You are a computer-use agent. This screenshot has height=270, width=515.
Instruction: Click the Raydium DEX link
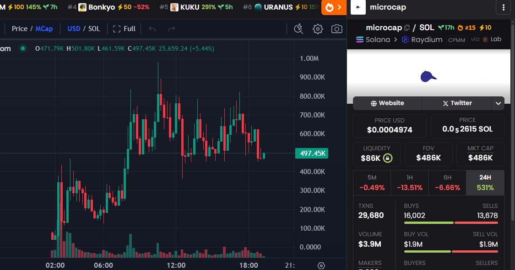pos(422,40)
